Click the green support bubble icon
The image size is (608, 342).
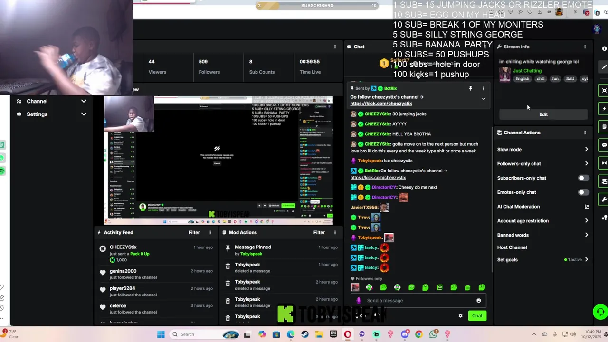(600, 312)
